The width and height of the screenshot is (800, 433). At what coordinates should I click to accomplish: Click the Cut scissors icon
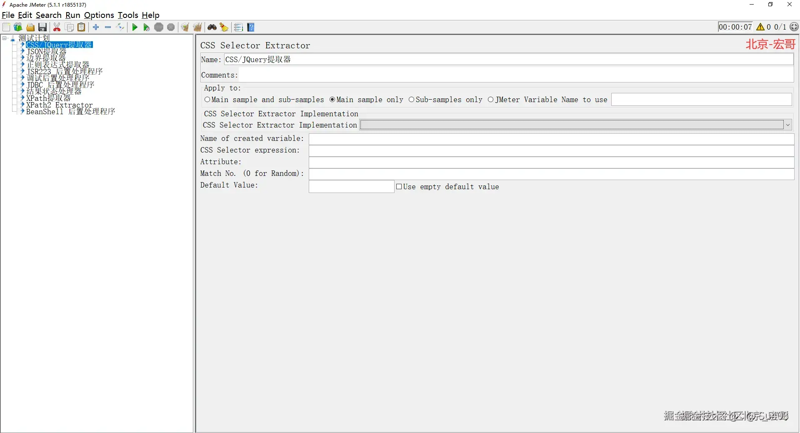[x=57, y=28]
